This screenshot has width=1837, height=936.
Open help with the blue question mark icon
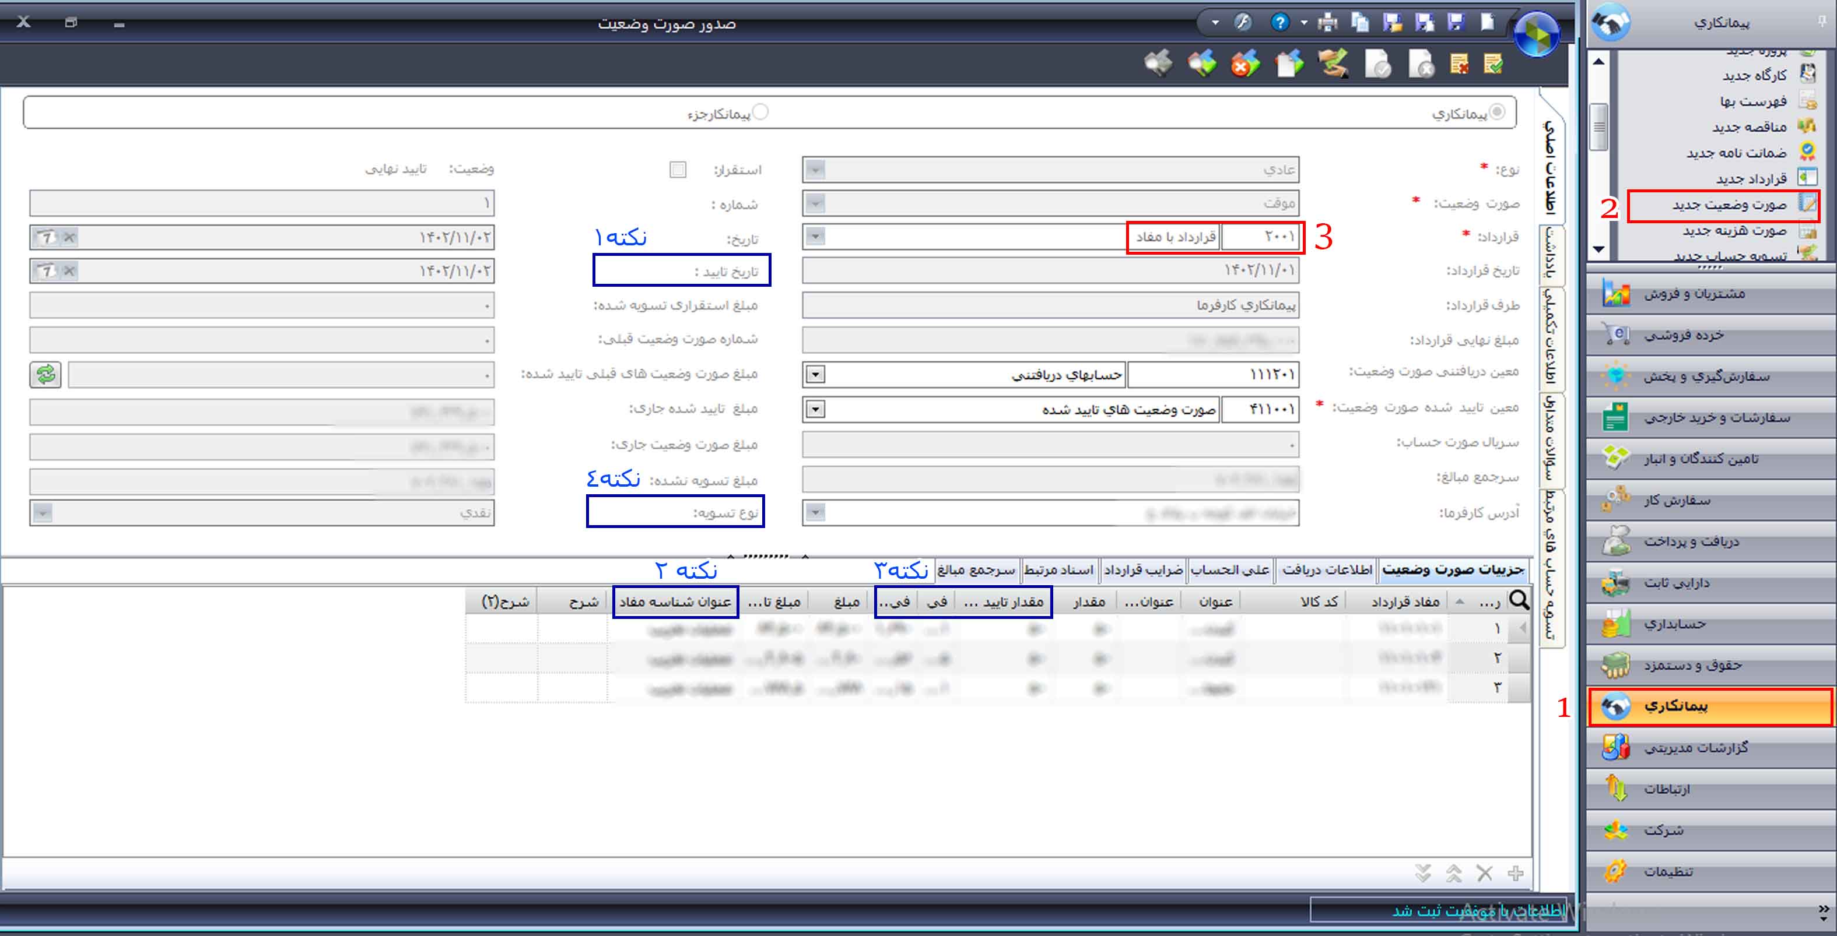1280,22
